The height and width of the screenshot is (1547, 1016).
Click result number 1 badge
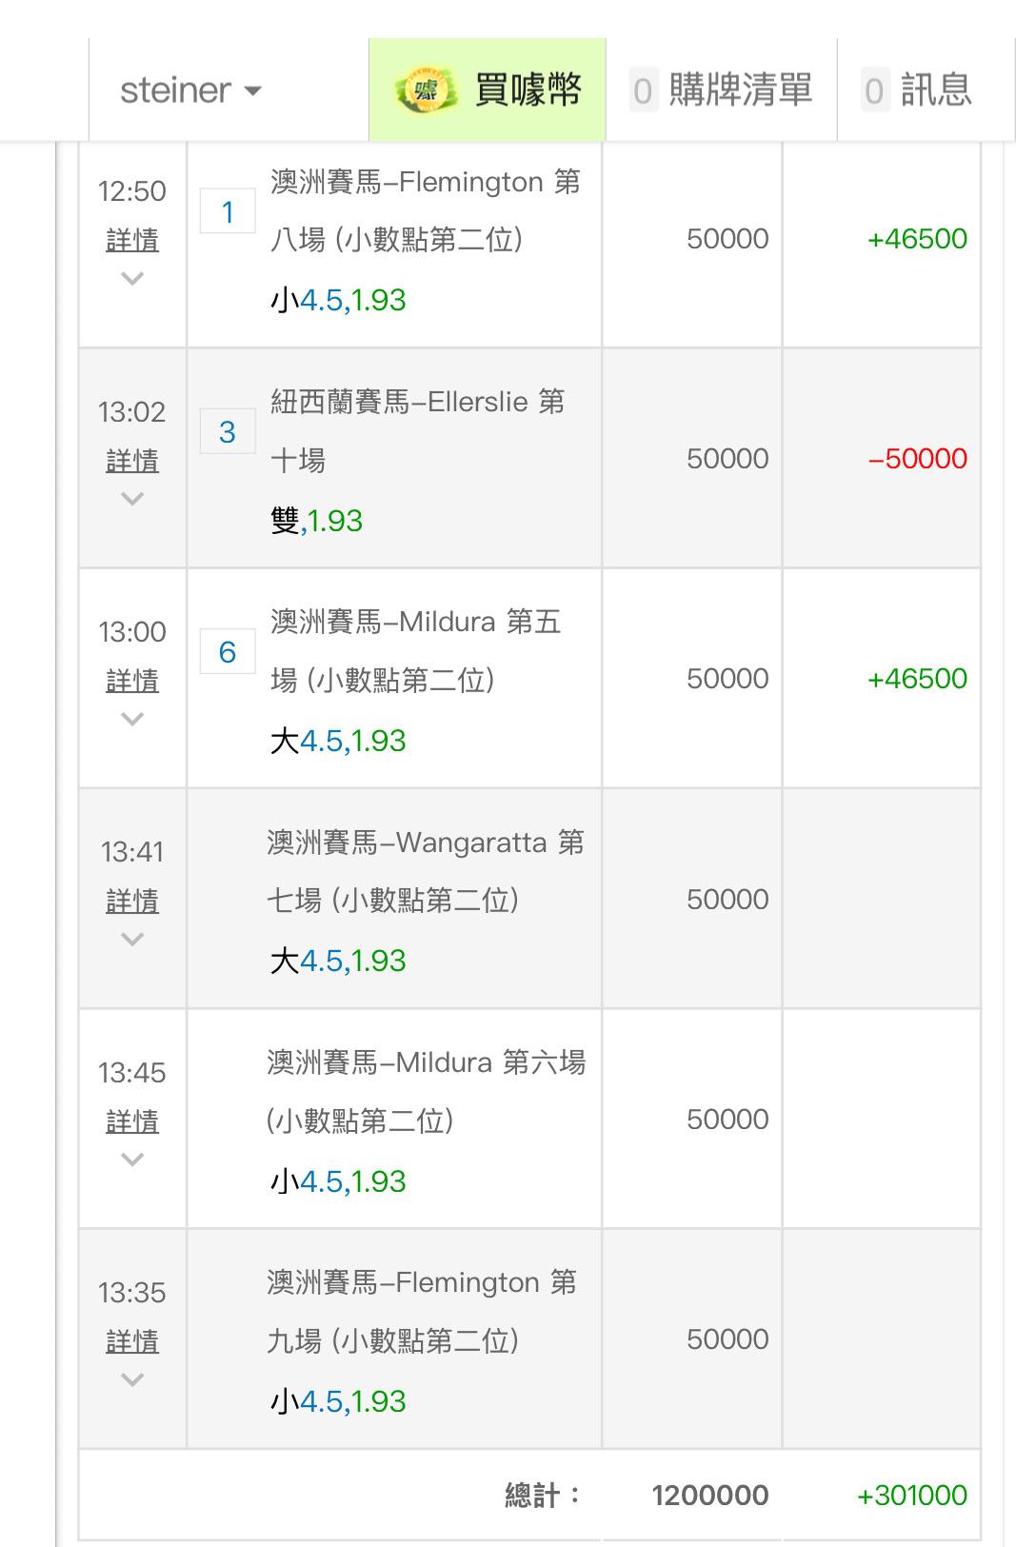point(228,211)
